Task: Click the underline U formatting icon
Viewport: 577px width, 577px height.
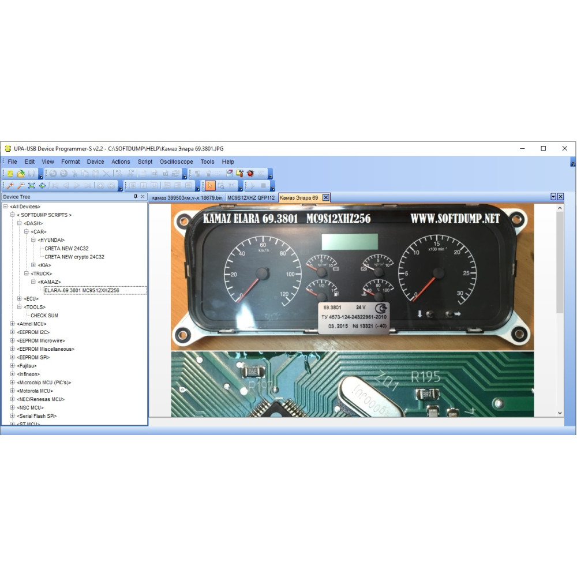Action: (x=154, y=185)
